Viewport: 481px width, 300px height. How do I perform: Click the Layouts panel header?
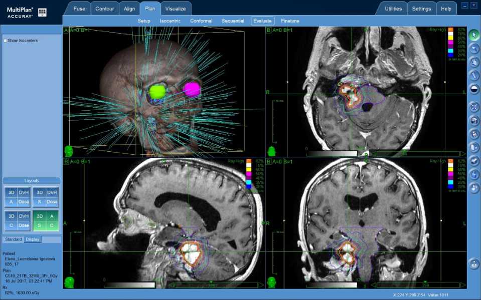point(32,180)
